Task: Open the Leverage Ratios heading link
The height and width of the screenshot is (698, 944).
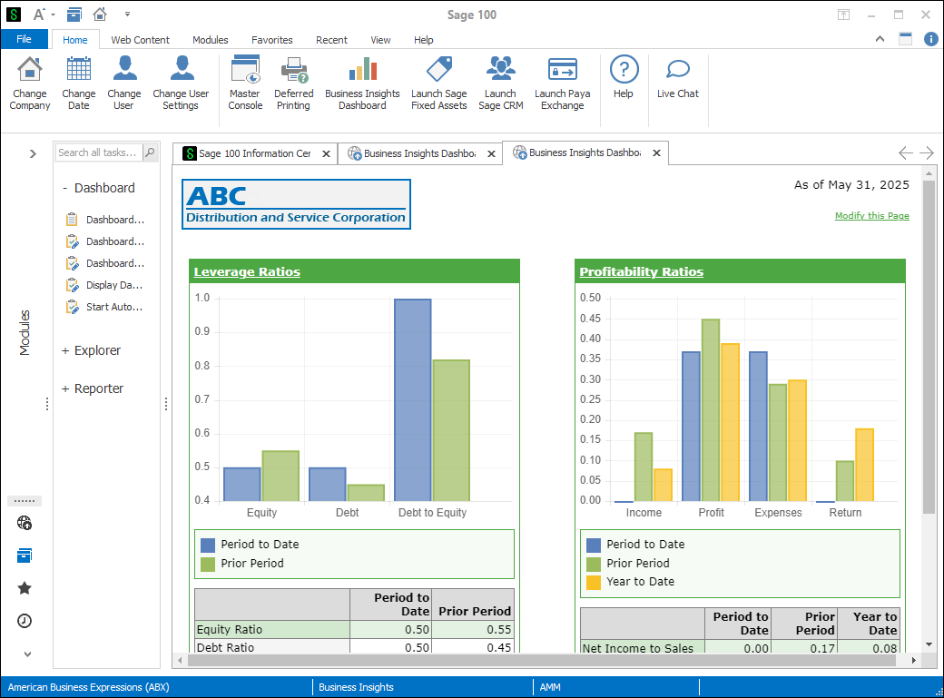Action: click(x=247, y=271)
